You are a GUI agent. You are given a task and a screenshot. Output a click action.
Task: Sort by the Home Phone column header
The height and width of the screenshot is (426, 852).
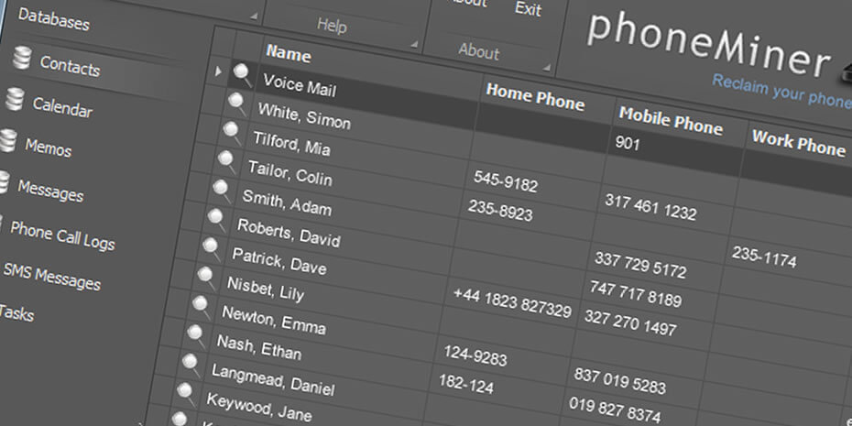(x=535, y=98)
